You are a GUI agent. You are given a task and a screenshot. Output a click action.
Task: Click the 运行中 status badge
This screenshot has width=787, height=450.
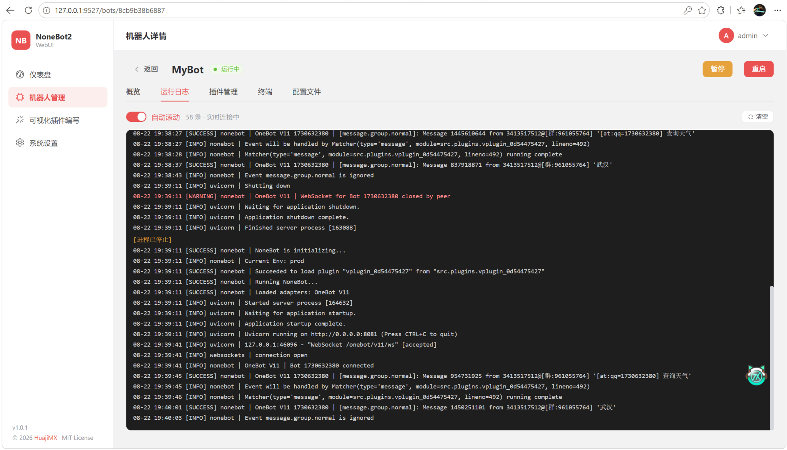pos(227,69)
